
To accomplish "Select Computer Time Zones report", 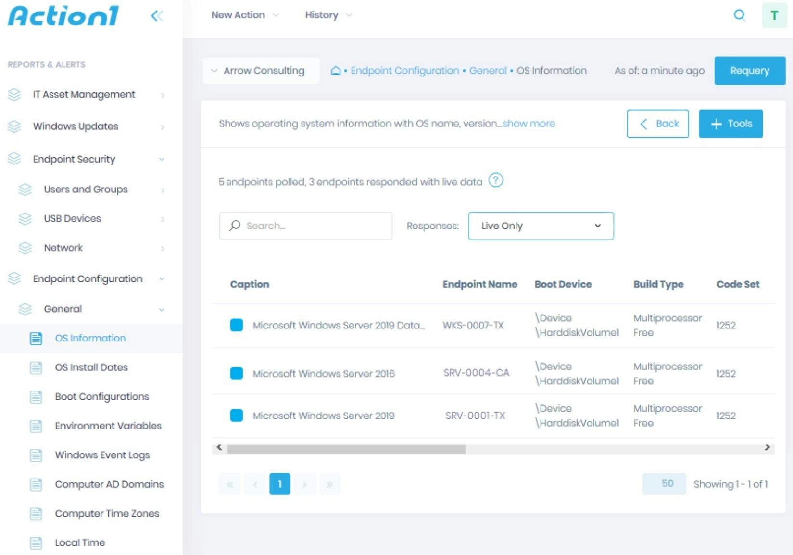I will tap(107, 513).
